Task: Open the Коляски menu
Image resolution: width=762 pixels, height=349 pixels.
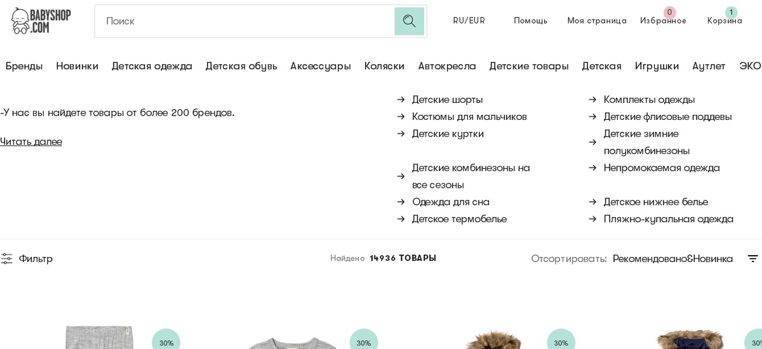Action: [x=384, y=66]
